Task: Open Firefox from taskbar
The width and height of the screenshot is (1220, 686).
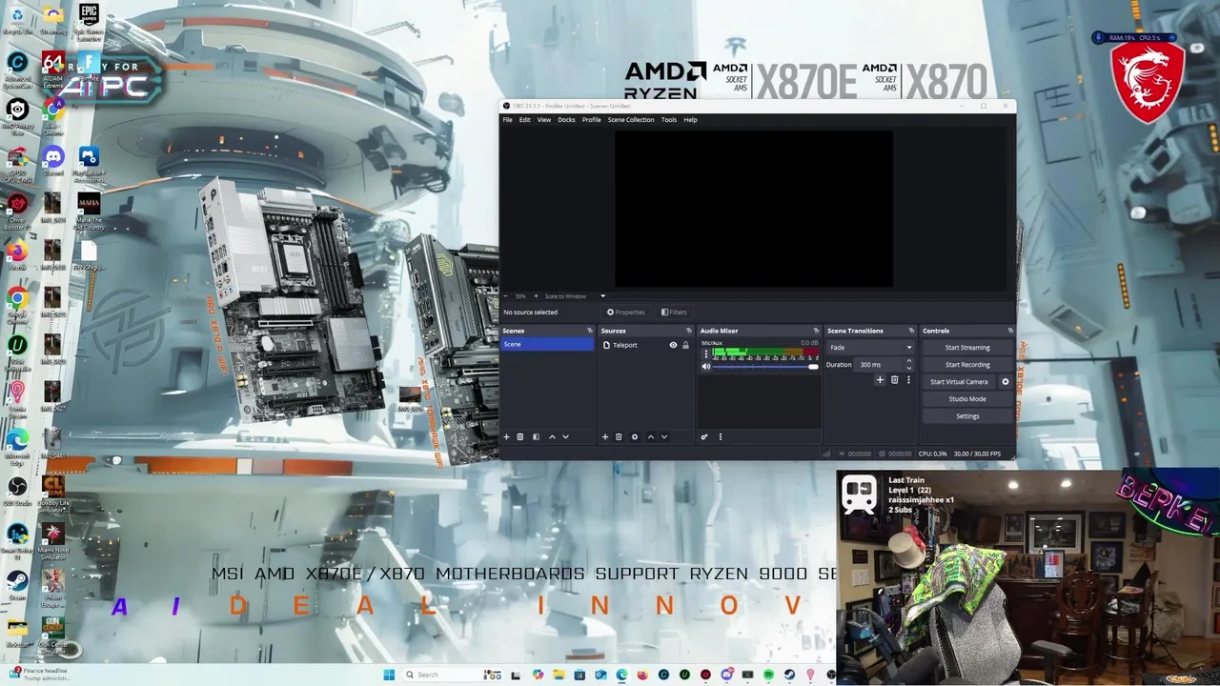Action: 642,675
